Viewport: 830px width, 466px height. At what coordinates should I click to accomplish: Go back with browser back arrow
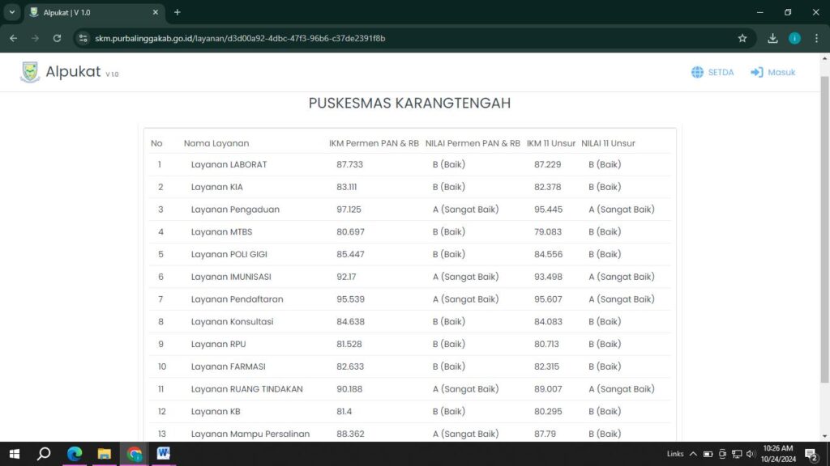(13, 38)
